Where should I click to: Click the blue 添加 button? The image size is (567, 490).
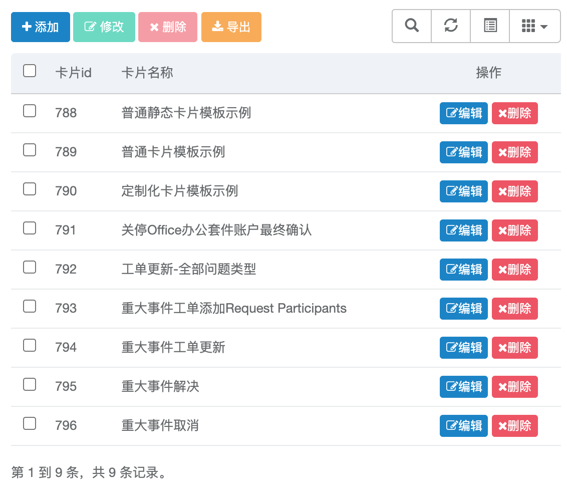[41, 27]
